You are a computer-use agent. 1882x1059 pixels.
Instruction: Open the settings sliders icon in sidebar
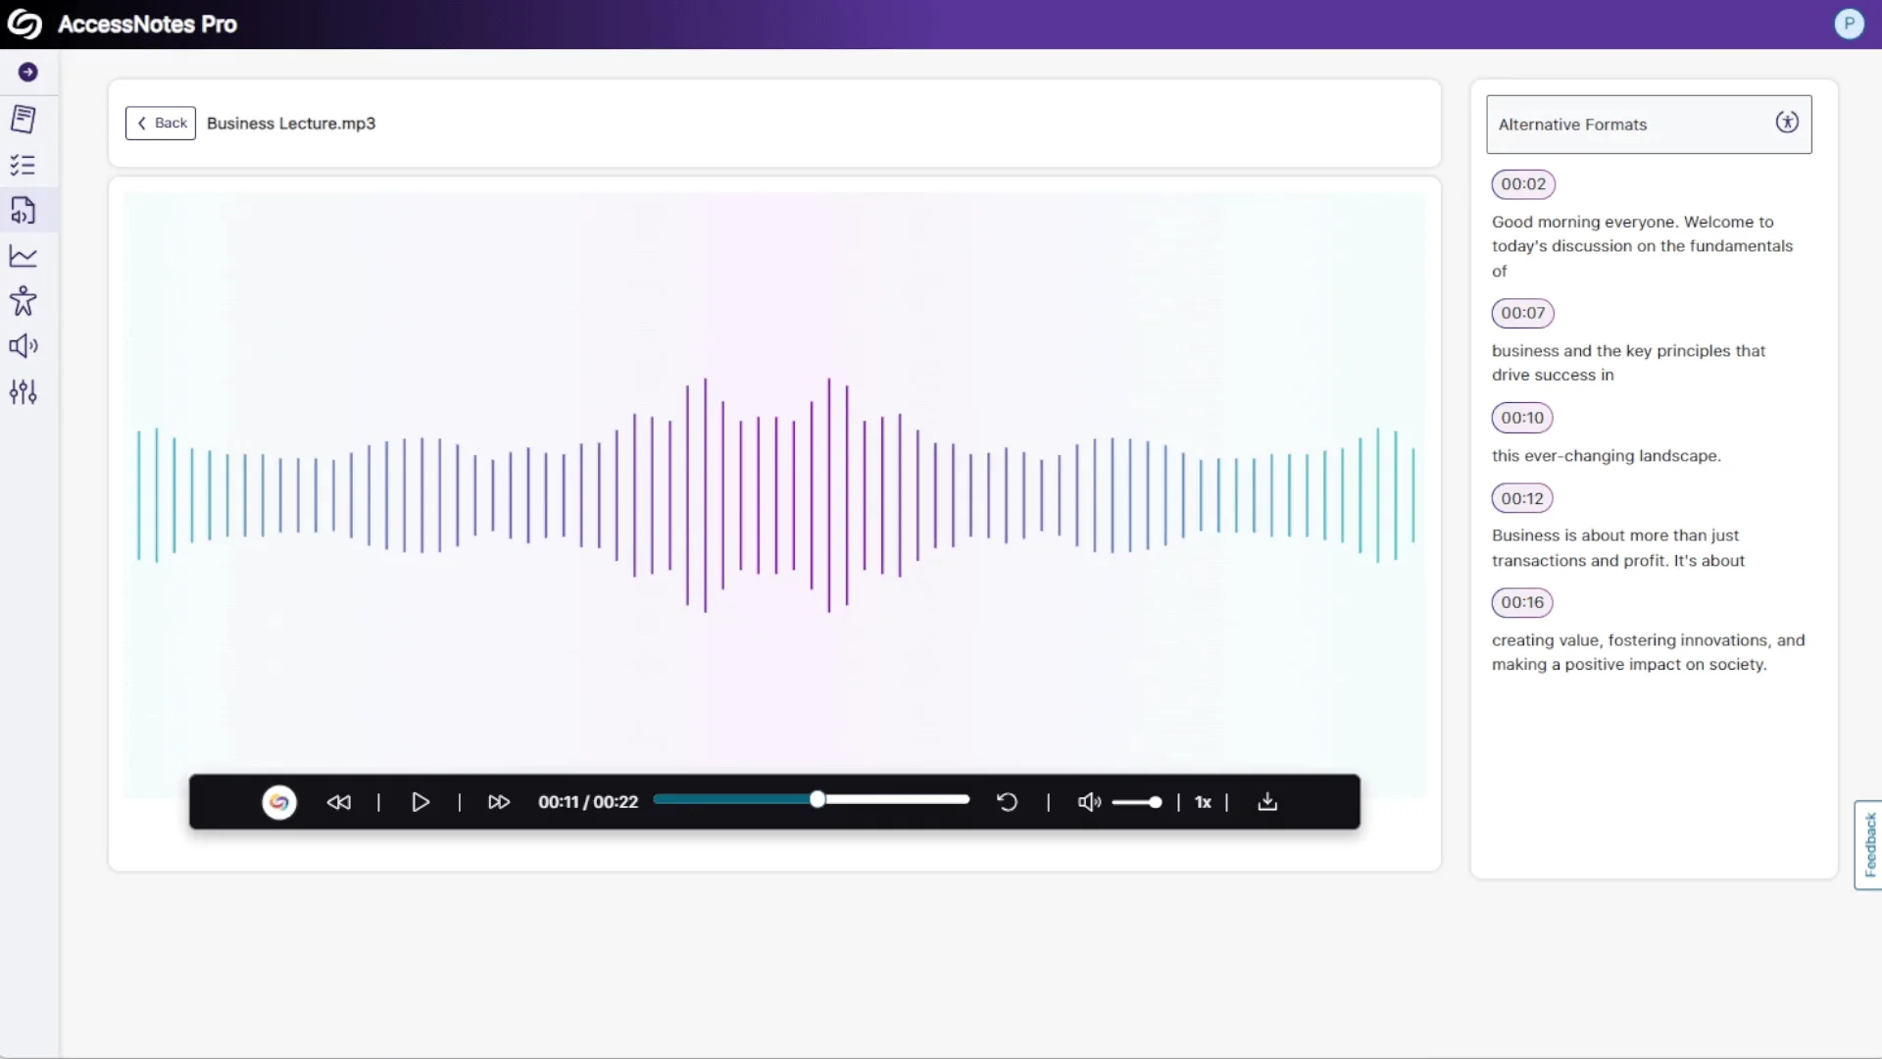click(x=24, y=392)
